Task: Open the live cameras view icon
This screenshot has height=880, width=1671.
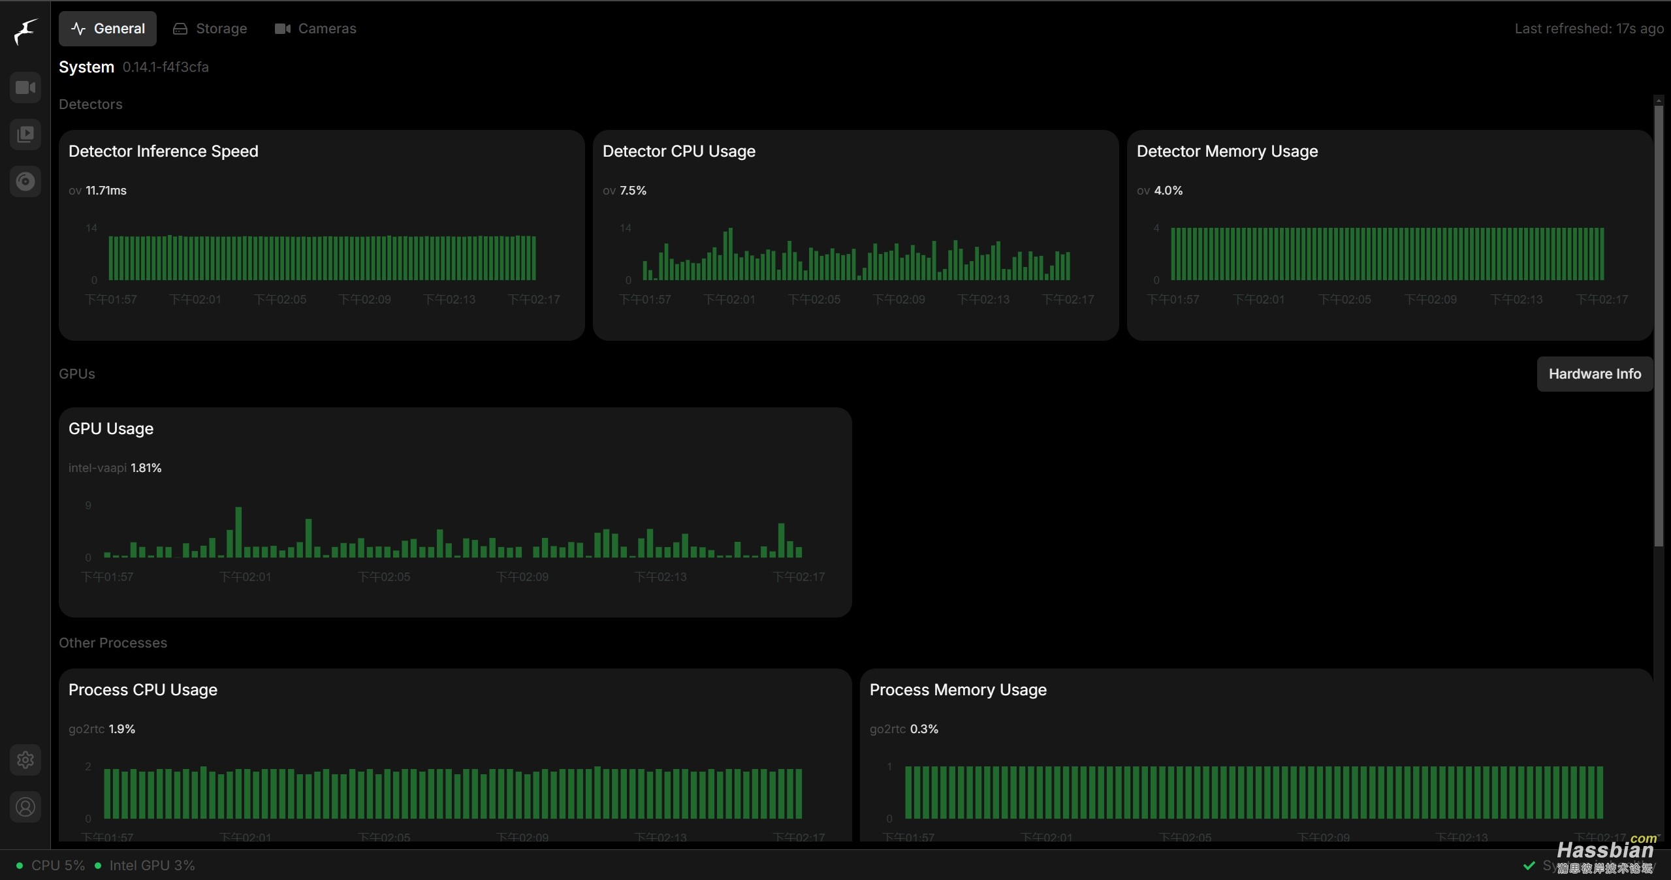Action: (x=25, y=87)
